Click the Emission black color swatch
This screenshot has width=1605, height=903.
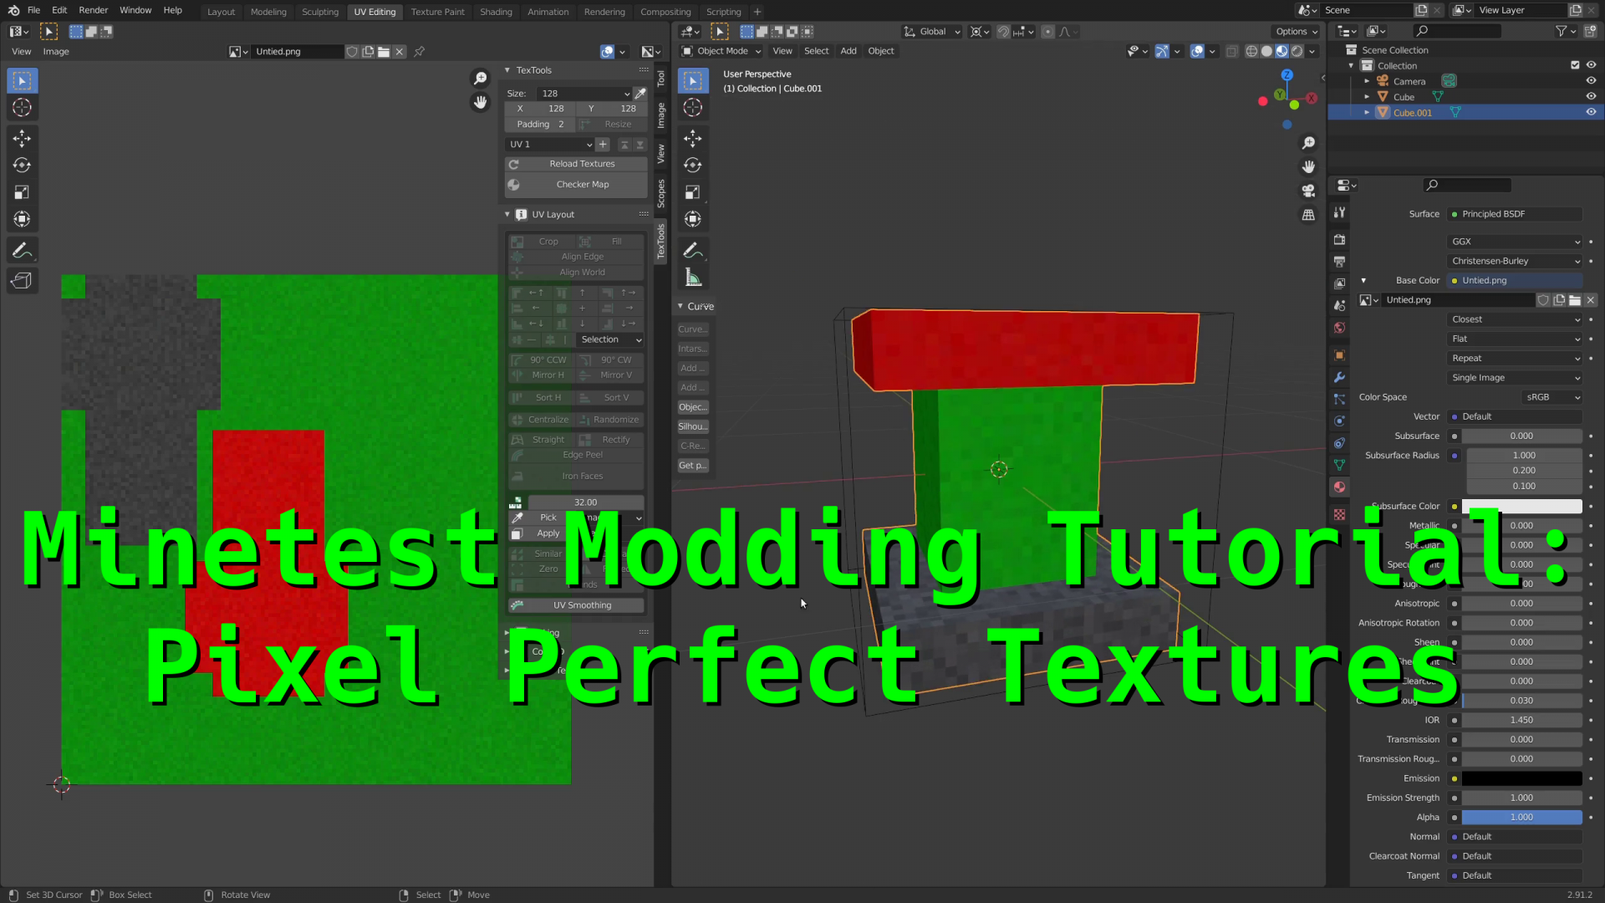[x=1521, y=778]
